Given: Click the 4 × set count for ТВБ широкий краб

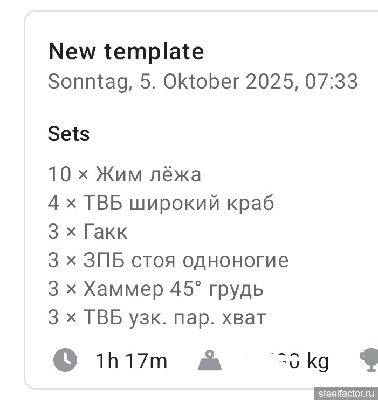Looking at the screenshot, I should pyautogui.click(x=62, y=204).
